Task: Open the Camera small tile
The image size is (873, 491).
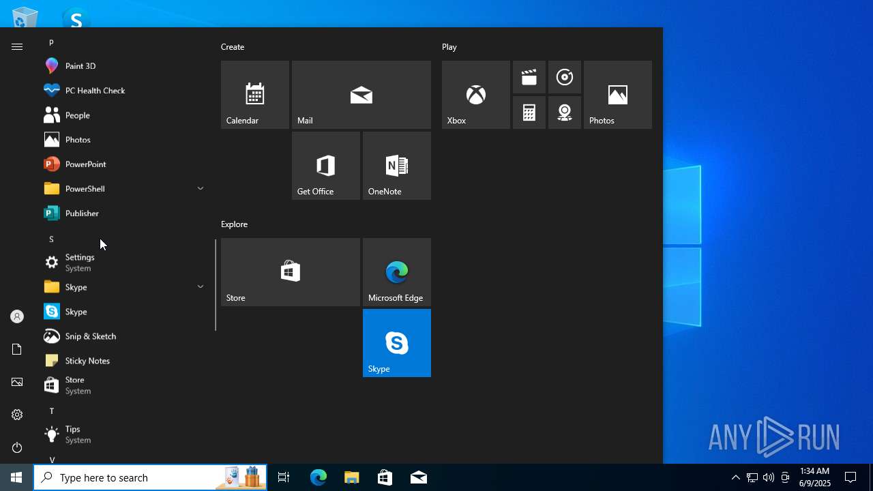Action: click(565, 113)
